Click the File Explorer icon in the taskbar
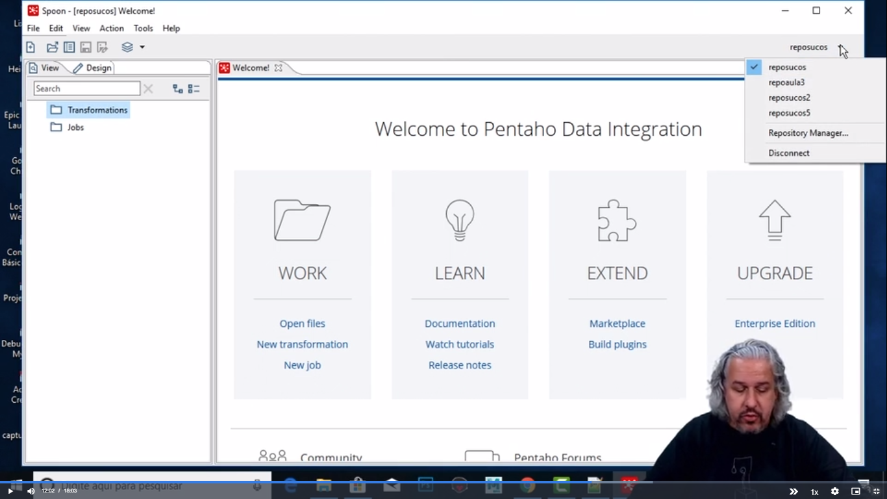Screen dimensions: 887x499 [x=323, y=485]
